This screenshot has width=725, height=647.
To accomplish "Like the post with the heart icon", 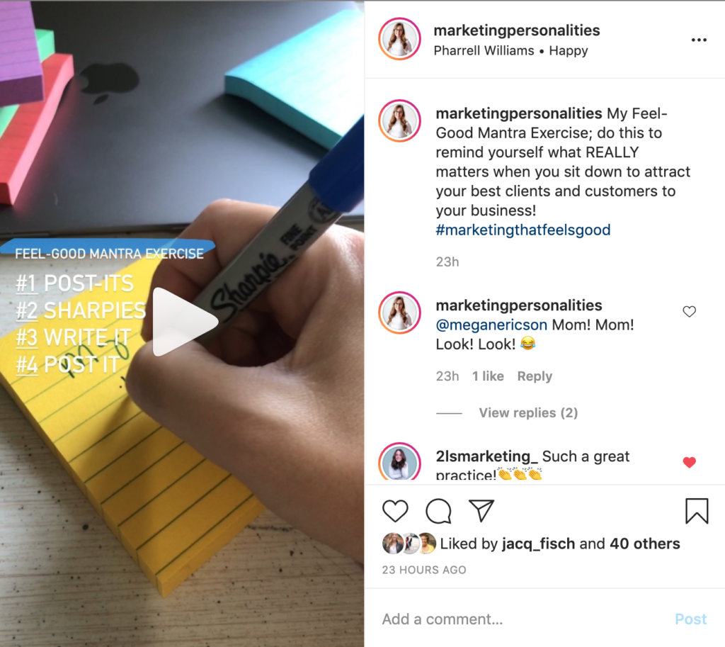I will 395,511.
